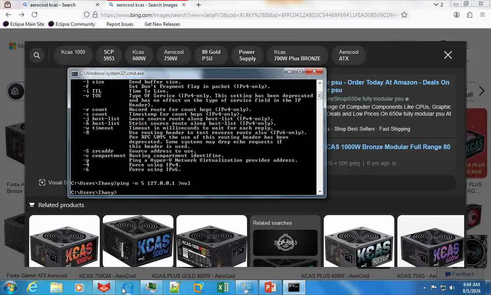Open KCAS-1000M box product thumbnail
The image size is (491, 295).
click(x=212, y=241)
